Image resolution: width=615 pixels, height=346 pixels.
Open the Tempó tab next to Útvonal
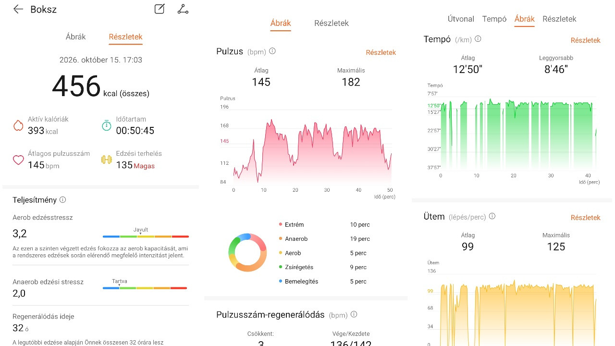pos(494,19)
